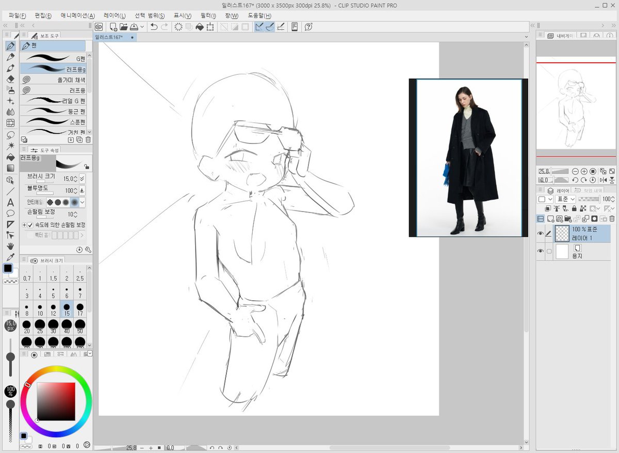Open the 레이어(L) menu
Screen dimensions: 619x453
tap(115, 15)
